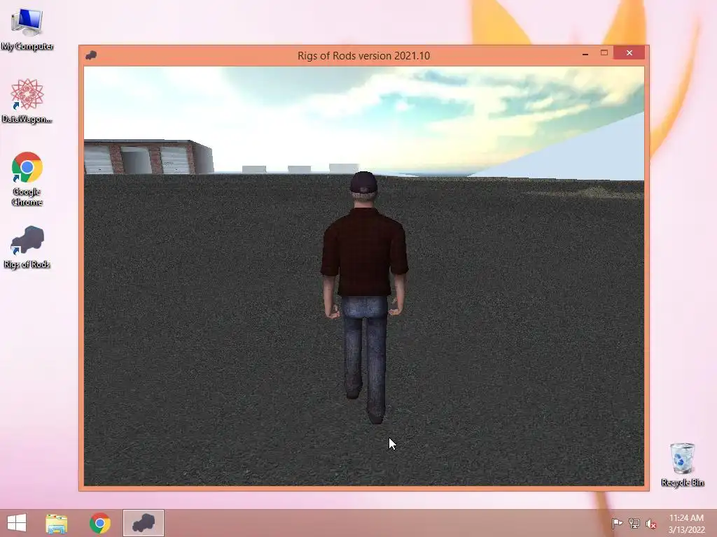This screenshot has width=717, height=537.
Task: Open the network tray icon
Action: [x=634, y=524]
